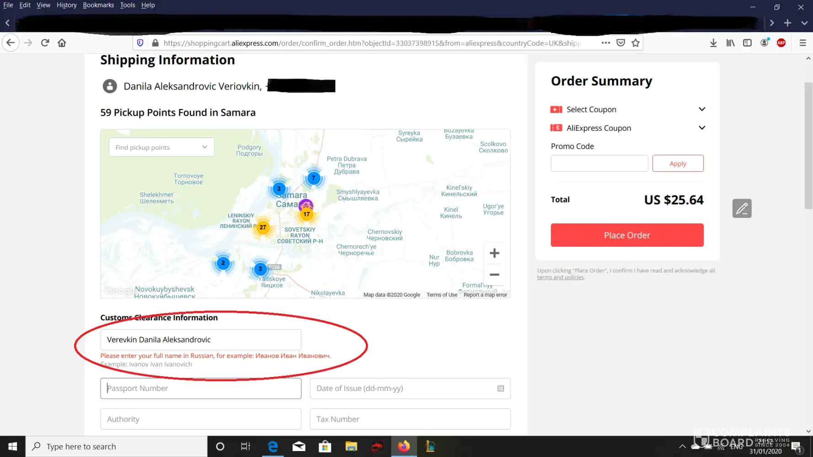Viewport: 813px width, 457px height.
Task: Open the map Terms of Use link
Action: [442, 295]
